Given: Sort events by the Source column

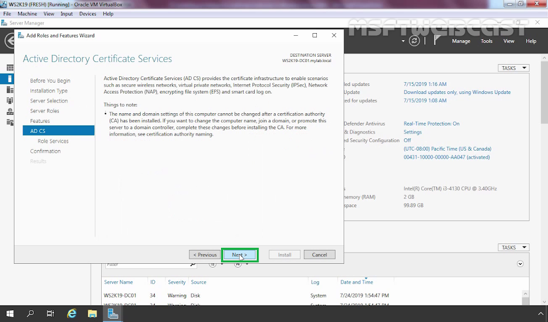Looking at the screenshot, I should point(199,282).
